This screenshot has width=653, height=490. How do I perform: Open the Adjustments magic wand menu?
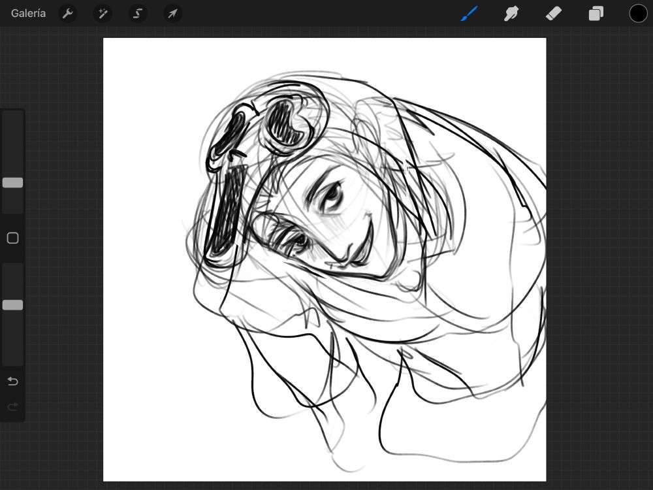103,14
